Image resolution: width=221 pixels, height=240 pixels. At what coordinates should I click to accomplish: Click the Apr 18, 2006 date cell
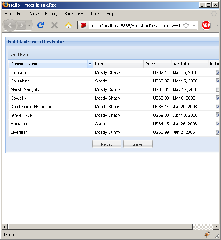pyautogui.click(x=189, y=115)
